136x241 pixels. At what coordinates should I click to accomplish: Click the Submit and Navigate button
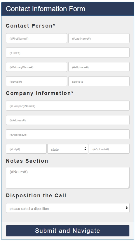(68, 231)
